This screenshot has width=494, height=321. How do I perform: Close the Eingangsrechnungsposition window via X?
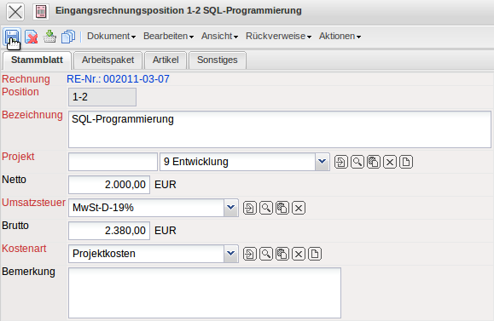click(x=15, y=12)
